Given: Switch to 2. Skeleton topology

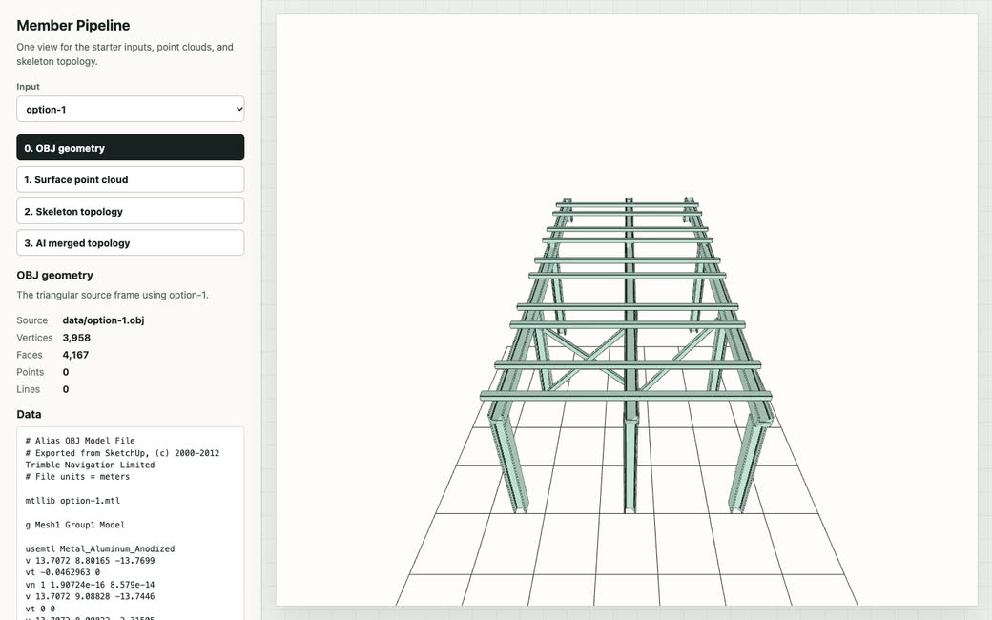Looking at the screenshot, I should (x=131, y=211).
